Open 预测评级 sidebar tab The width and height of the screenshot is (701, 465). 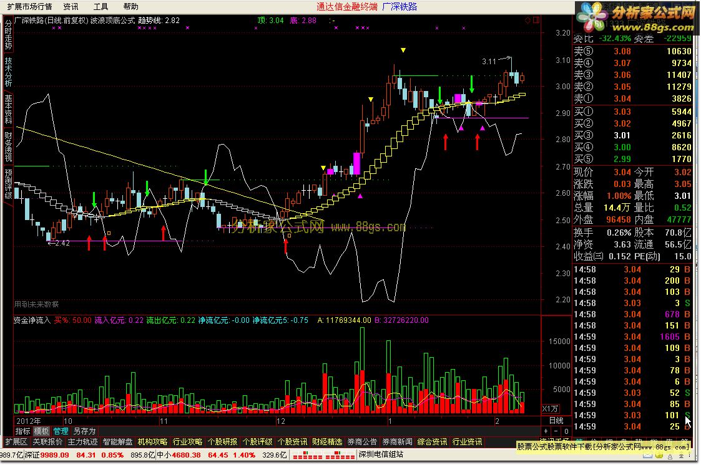pyautogui.click(x=9, y=184)
